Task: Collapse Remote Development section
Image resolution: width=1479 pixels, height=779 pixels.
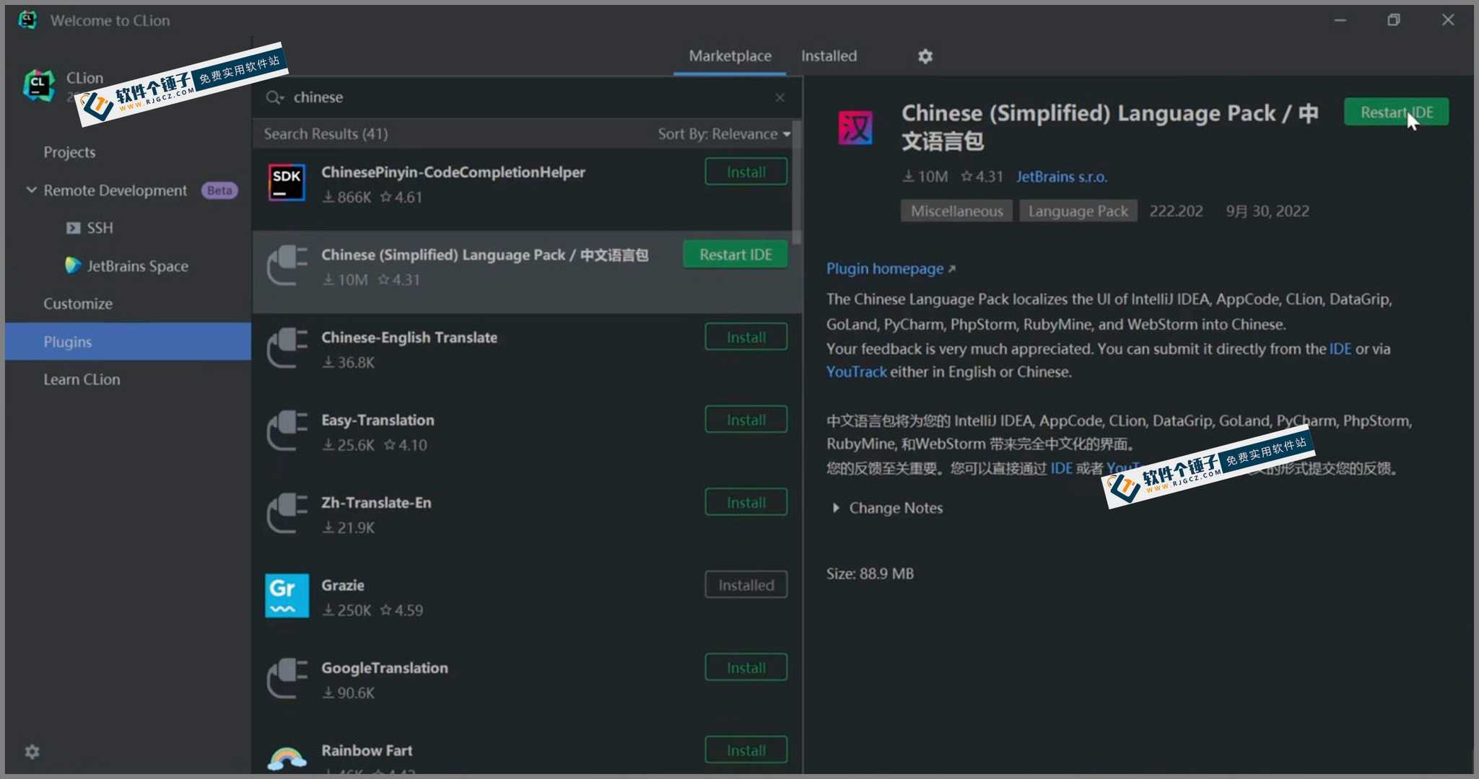Action: pos(31,190)
